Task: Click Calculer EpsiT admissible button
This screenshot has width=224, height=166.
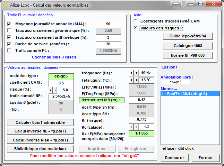Action: tap(40, 122)
